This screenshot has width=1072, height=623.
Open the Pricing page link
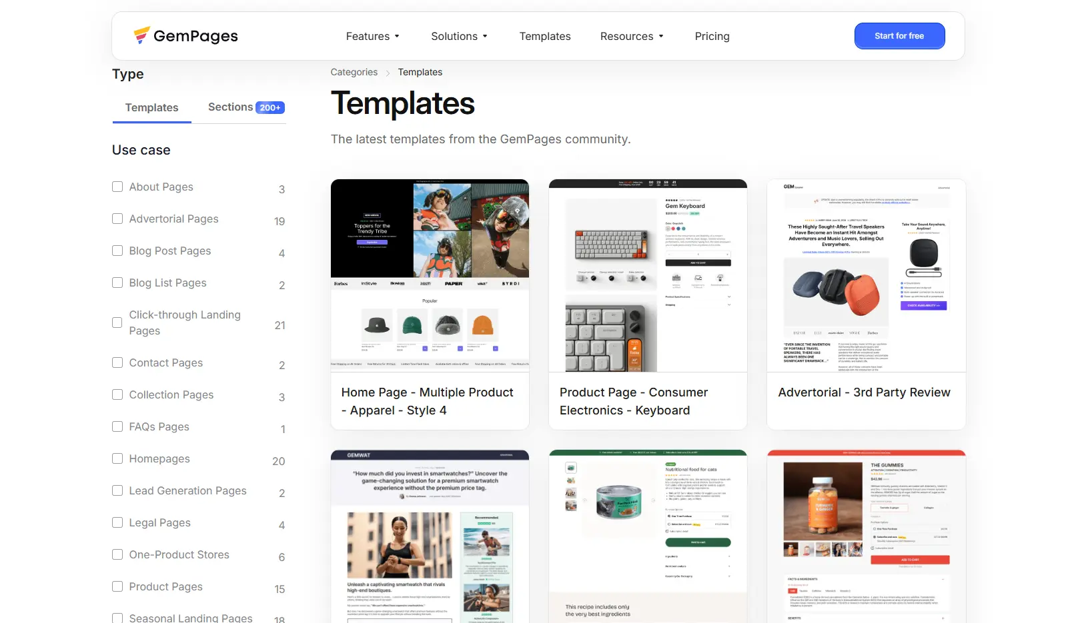tap(712, 36)
